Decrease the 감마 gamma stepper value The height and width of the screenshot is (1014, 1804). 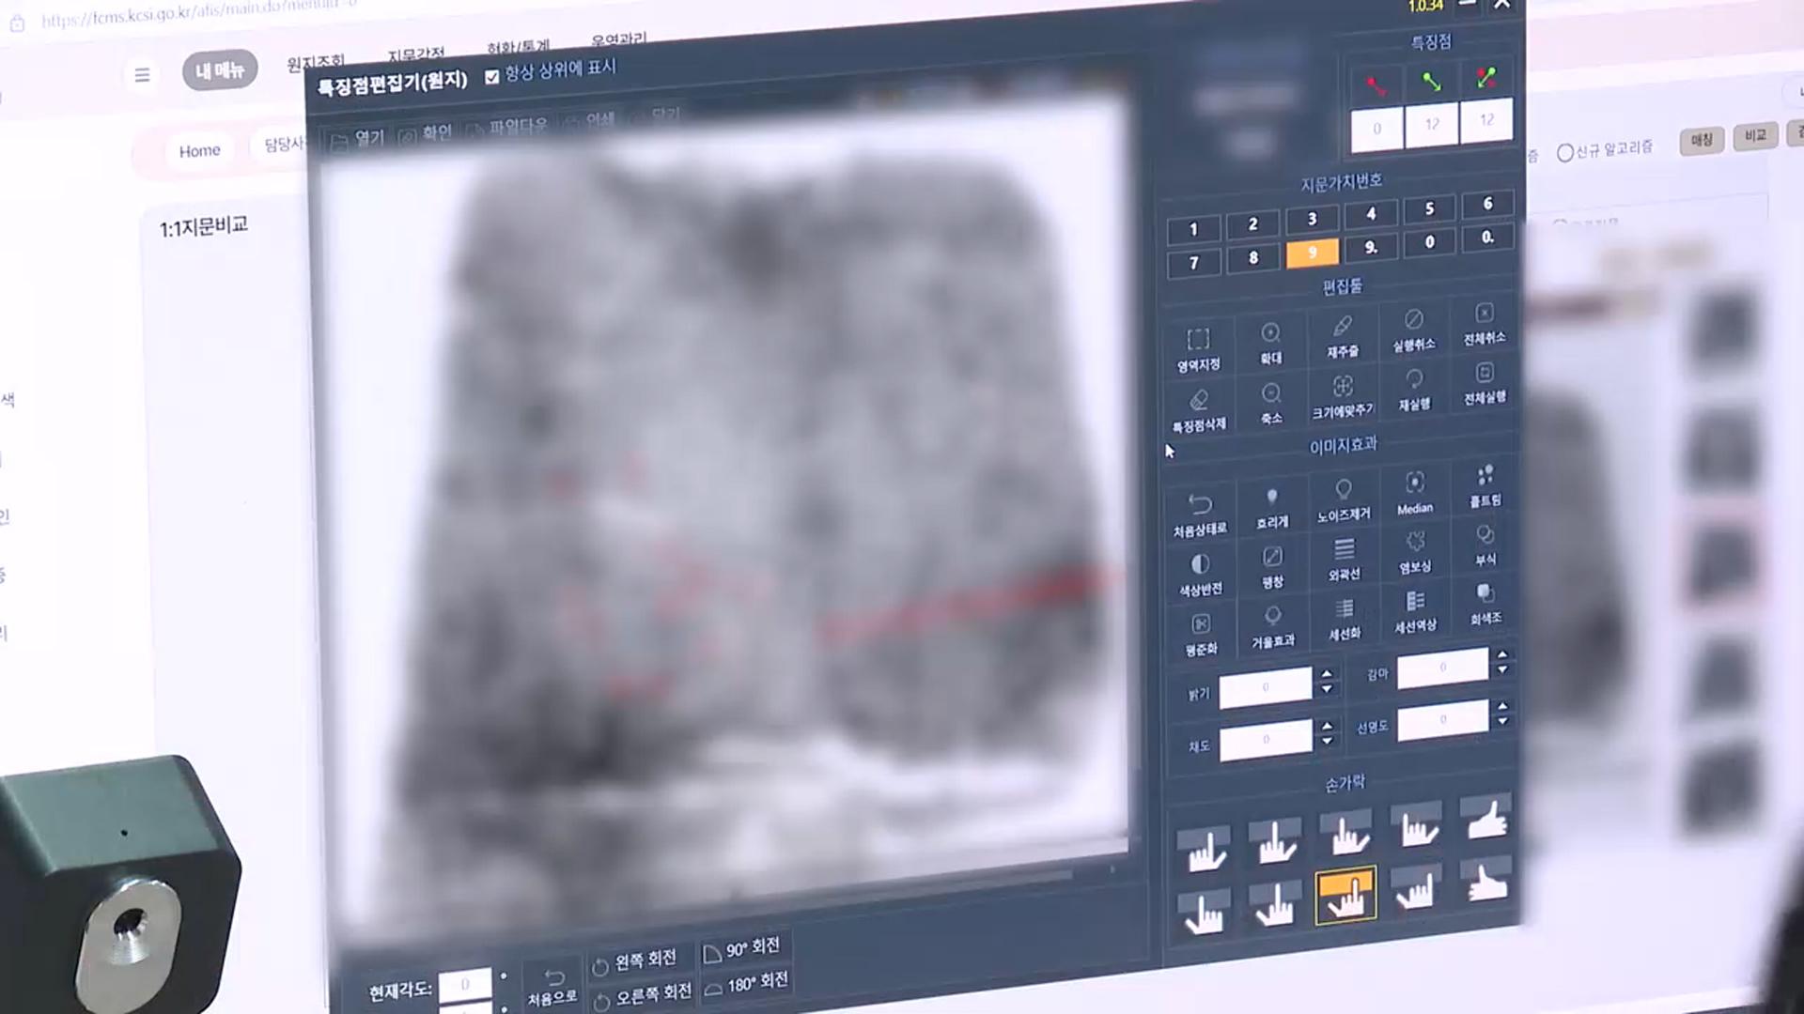[1502, 670]
